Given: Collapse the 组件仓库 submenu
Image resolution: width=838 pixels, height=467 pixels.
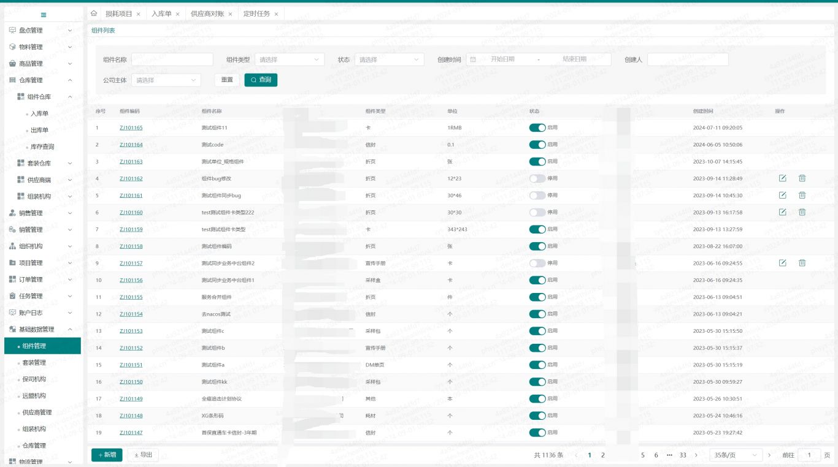Looking at the screenshot, I should coord(70,96).
